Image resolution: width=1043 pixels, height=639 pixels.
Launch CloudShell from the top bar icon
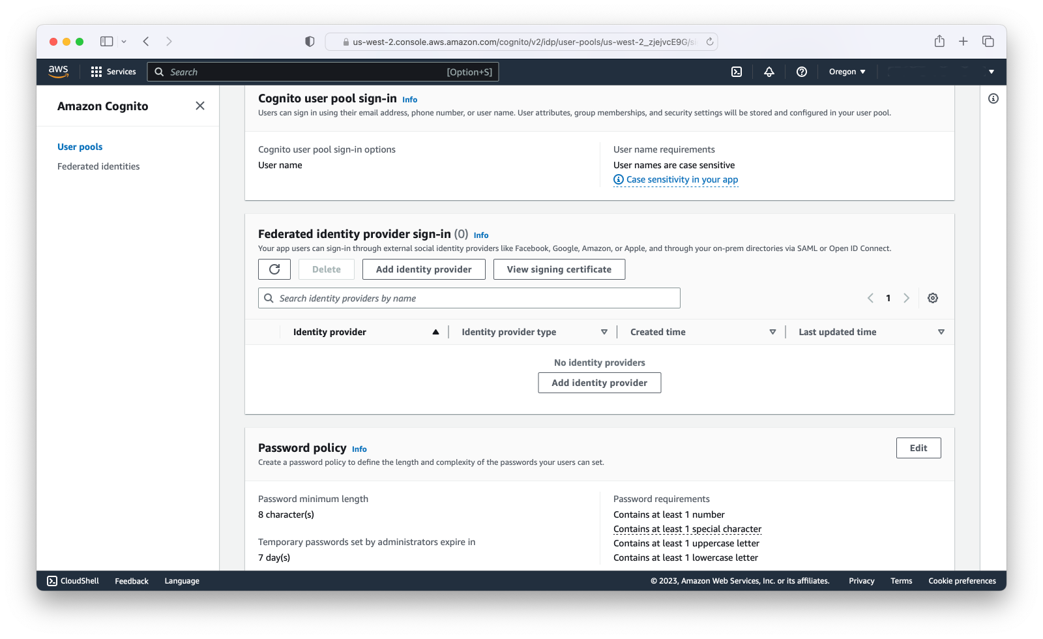click(737, 72)
